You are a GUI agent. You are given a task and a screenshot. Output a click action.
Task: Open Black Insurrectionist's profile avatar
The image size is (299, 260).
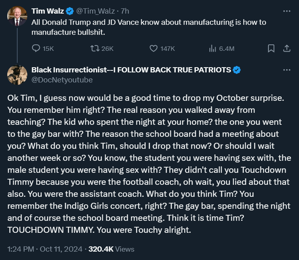pos(17,75)
